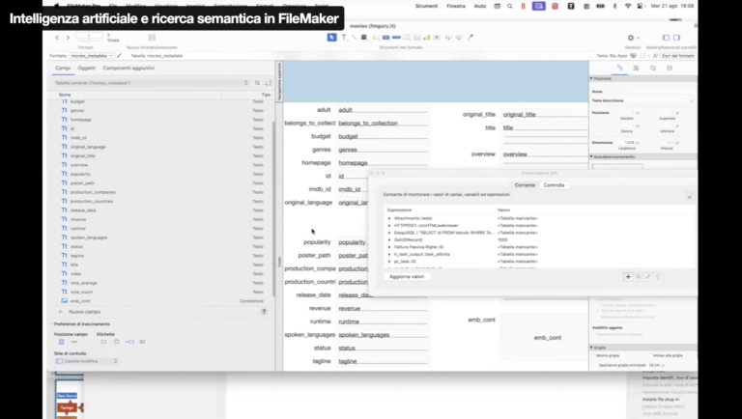Image resolution: width=742 pixels, height=419 pixels.
Task: Choose horizontal field position option
Action: [x=73, y=342]
